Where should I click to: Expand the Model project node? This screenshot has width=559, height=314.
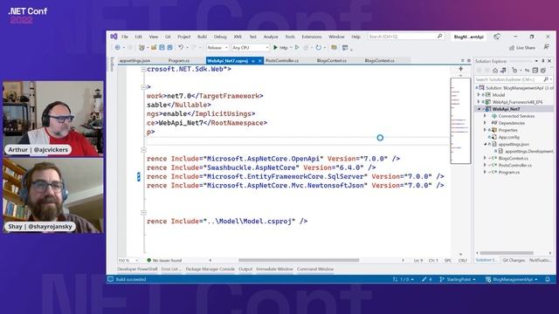(479, 95)
